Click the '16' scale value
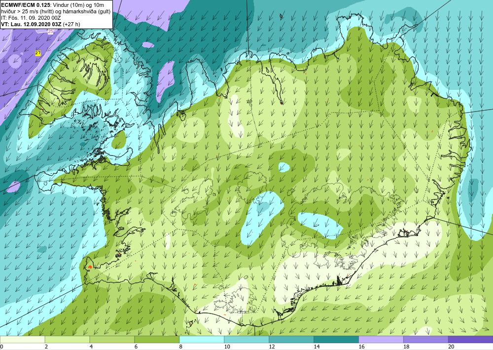Screen dimensions: 493x350 pos(361,347)
